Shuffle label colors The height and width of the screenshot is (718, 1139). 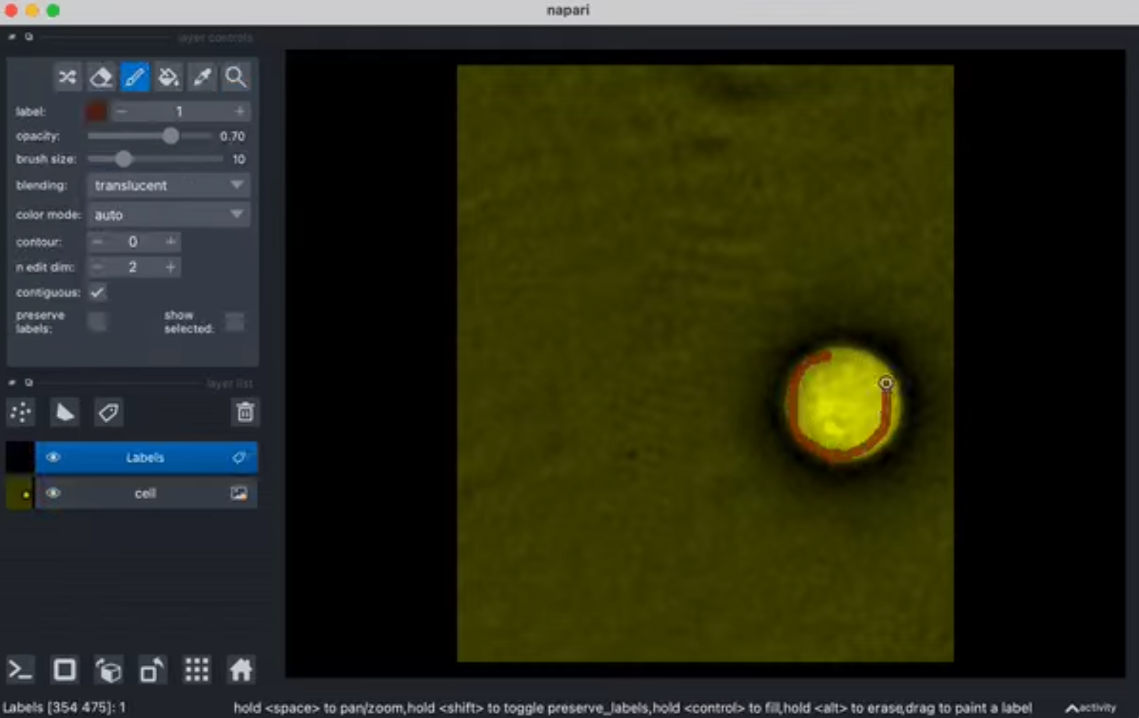[x=68, y=77]
